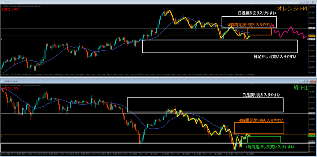The width and height of the screenshot is (317, 157).
Task: Expand the USDJPY H1 chart info triangle
Action: (2, 86)
